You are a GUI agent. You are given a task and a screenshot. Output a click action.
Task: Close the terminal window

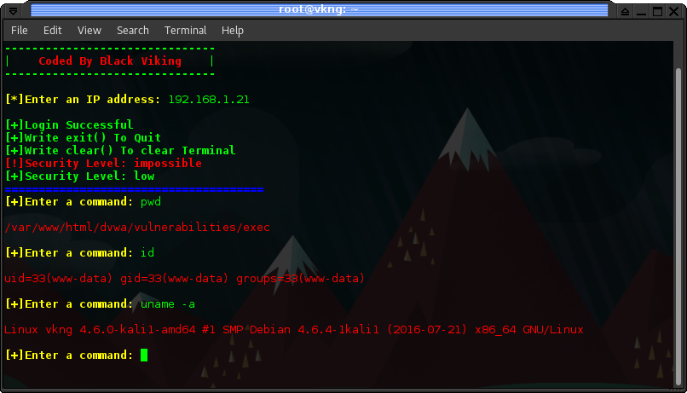[x=674, y=11]
